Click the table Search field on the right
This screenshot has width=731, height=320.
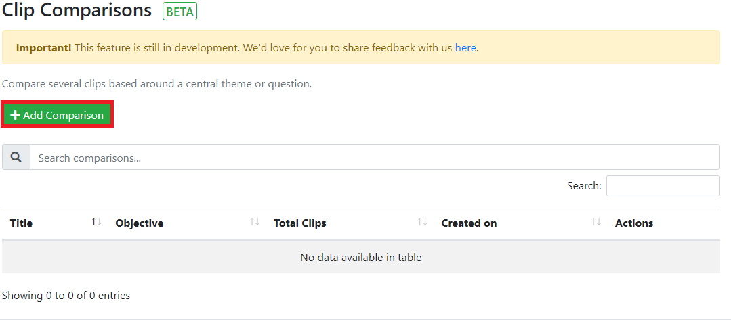[x=663, y=185]
